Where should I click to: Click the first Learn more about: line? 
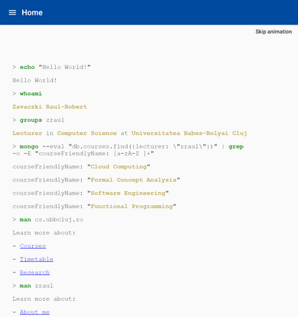(44, 233)
